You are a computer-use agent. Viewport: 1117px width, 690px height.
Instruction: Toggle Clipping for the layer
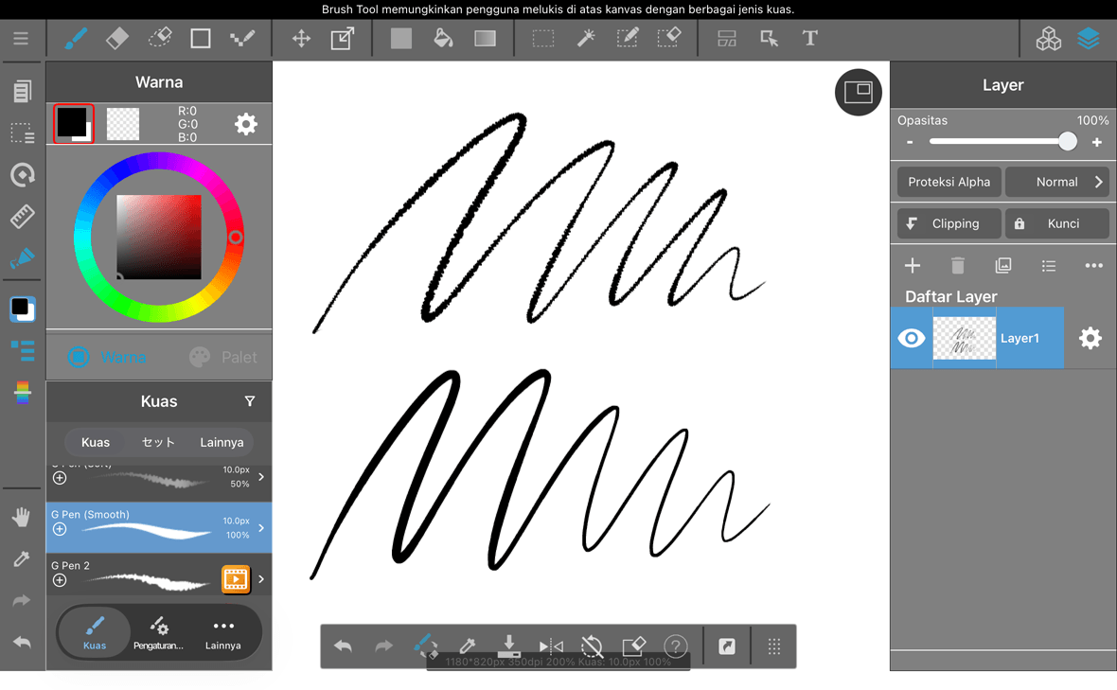949,223
